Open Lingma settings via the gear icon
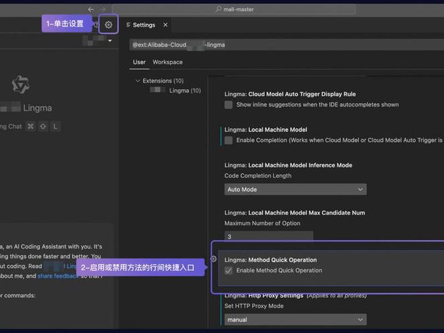Image resolution: width=444 pixels, height=333 pixels. pos(108,25)
